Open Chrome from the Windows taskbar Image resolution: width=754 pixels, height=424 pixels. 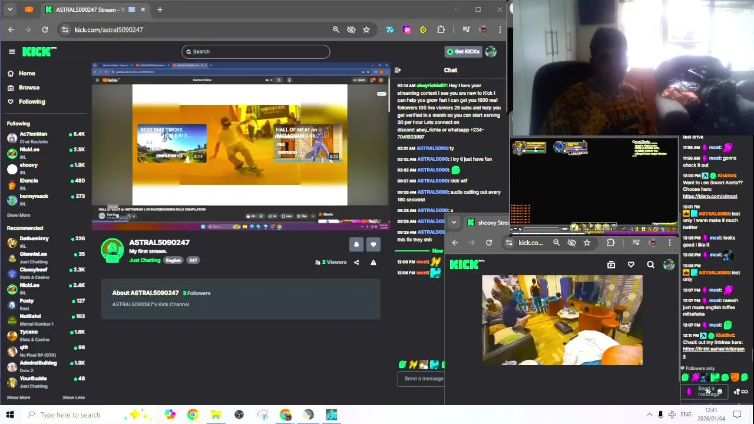(x=193, y=415)
